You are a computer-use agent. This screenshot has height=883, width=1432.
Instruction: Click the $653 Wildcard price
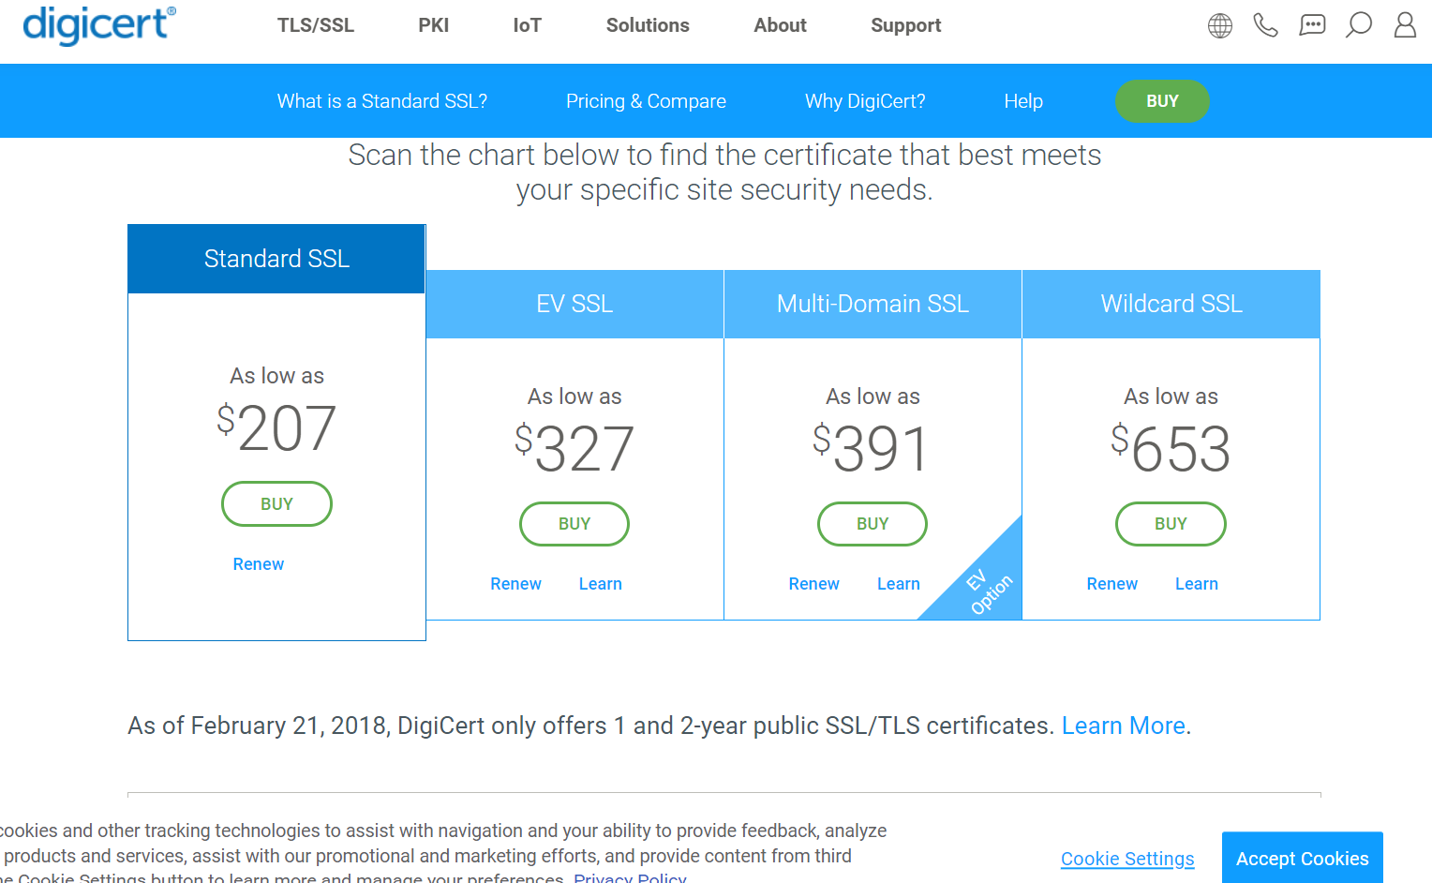point(1171,448)
